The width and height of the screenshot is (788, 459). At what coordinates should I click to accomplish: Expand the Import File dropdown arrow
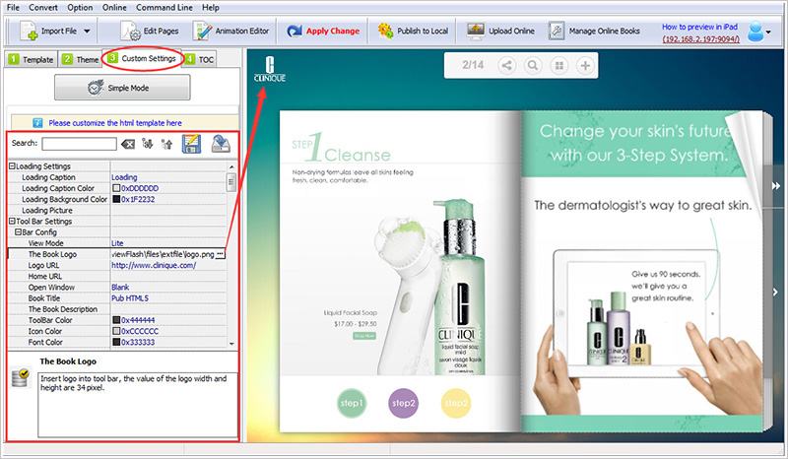(87, 32)
